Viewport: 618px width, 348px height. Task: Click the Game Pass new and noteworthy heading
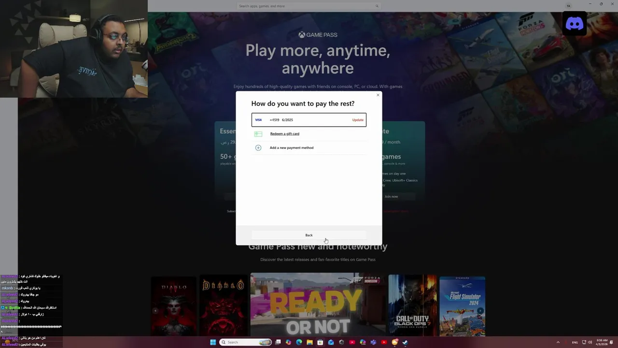318,246
